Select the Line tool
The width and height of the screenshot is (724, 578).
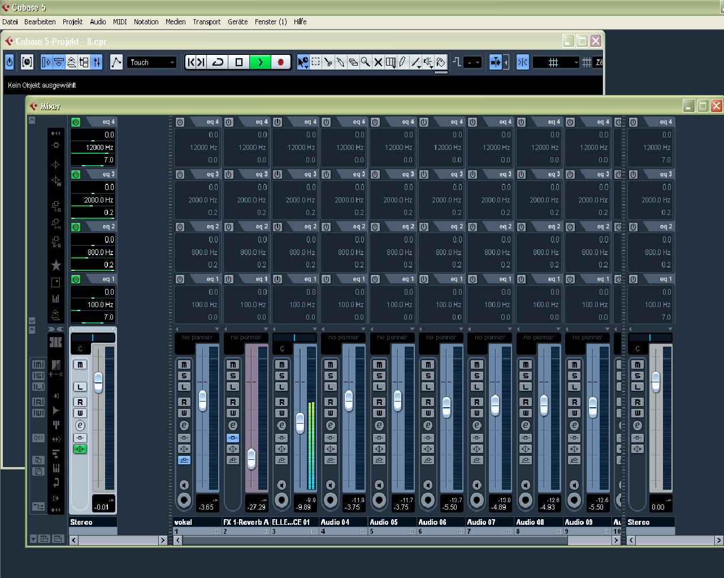coord(415,62)
